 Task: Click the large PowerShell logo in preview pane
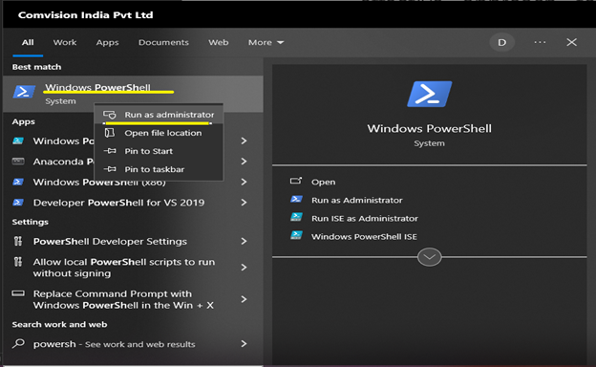tap(430, 94)
